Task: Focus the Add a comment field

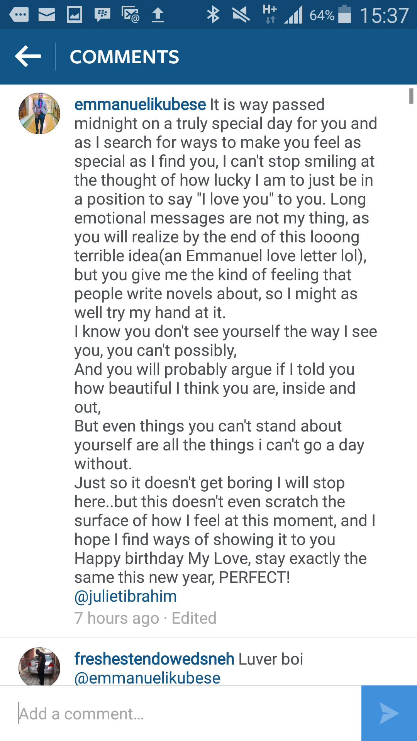Action: 185,714
